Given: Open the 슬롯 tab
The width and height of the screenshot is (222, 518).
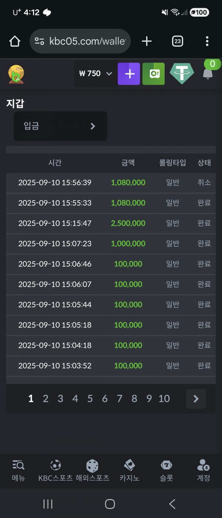Looking at the screenshot, I should (166, 471).
